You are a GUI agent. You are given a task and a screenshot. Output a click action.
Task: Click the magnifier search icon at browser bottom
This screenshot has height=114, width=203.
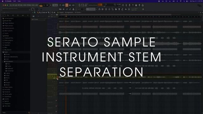29,113
